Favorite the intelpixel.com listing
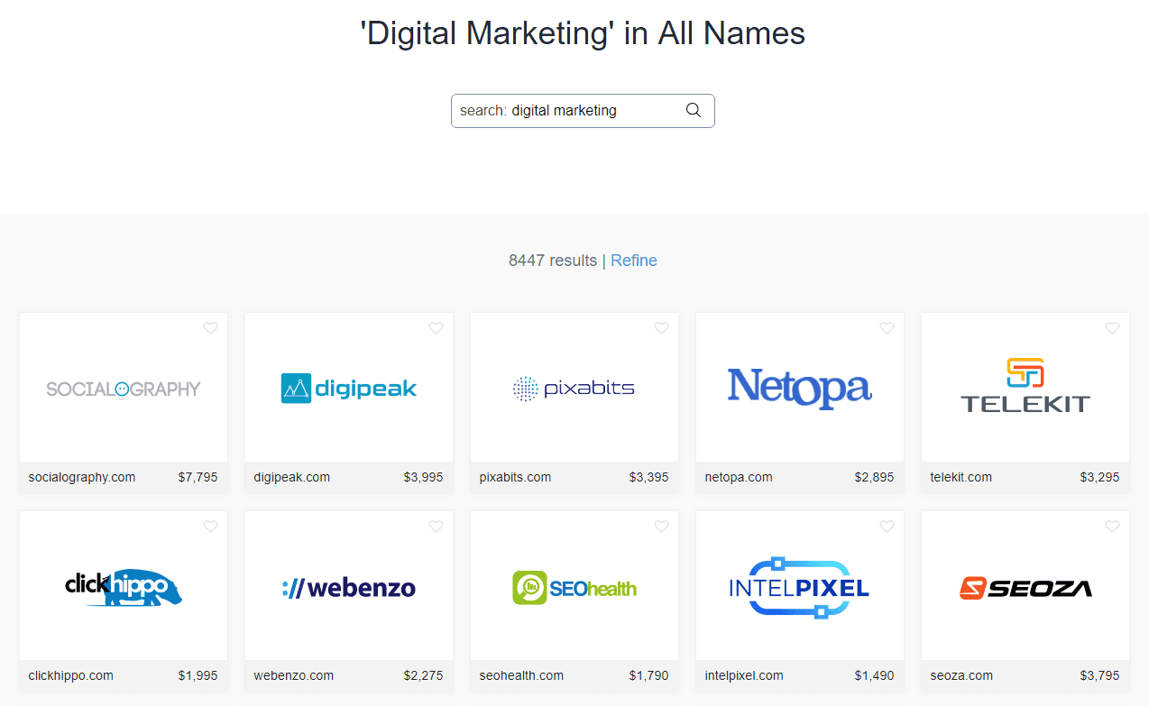 pyautogui.click(x=887, y=526)
